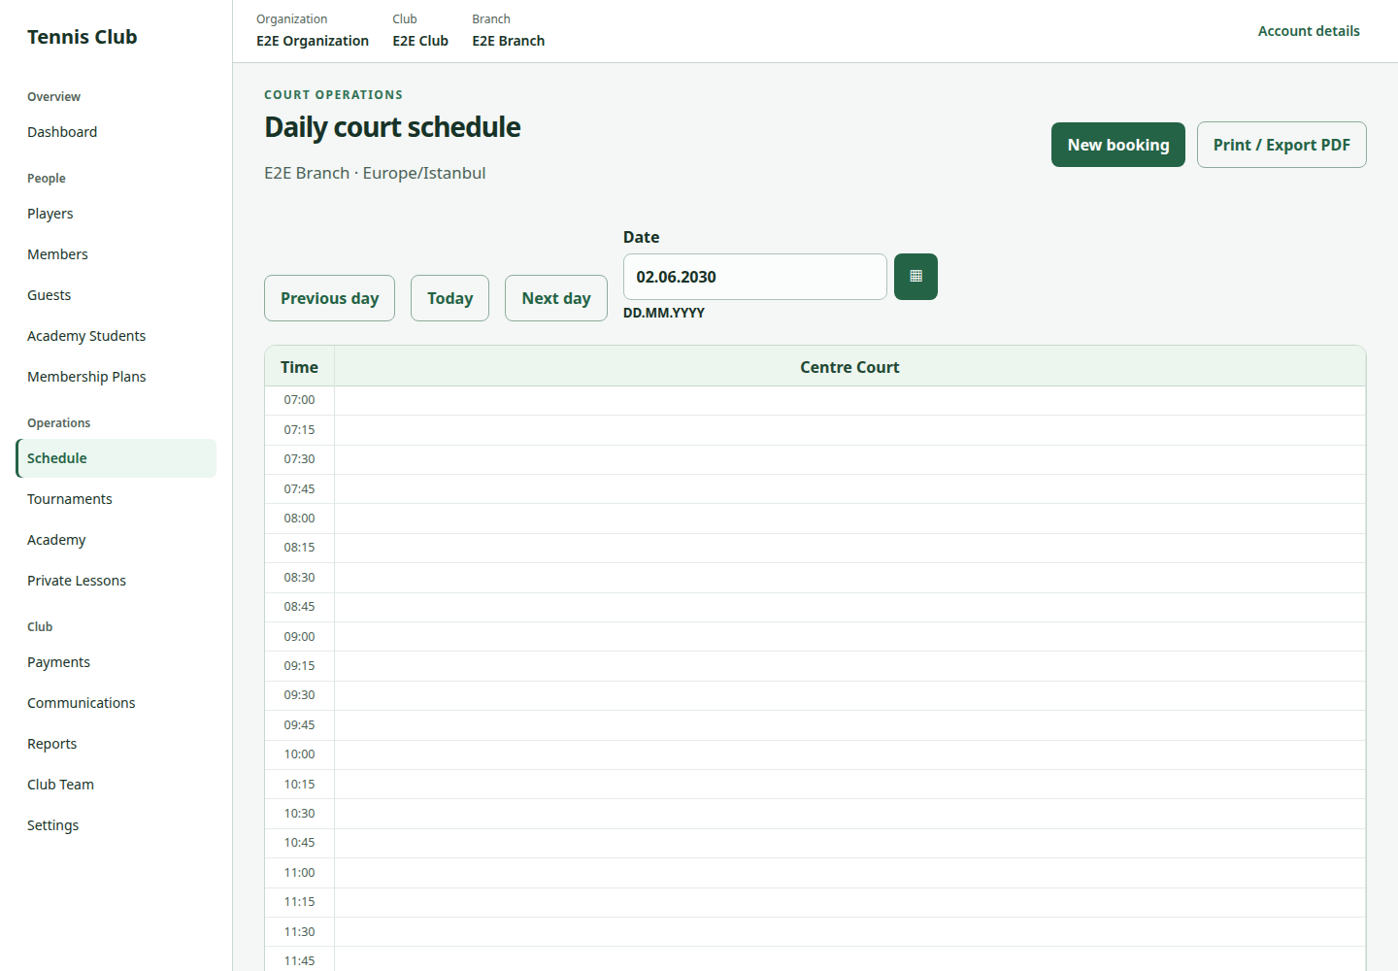Open Dashboard in the sidebar
The image size is (1398, 971).
pyautogui.click(x=62, y=132)
